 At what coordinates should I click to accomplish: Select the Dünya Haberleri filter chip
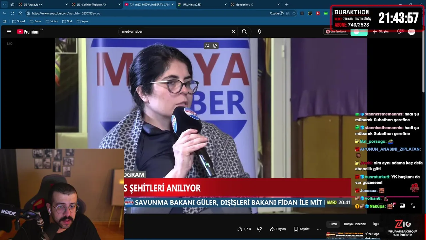[x=355, y=224]
